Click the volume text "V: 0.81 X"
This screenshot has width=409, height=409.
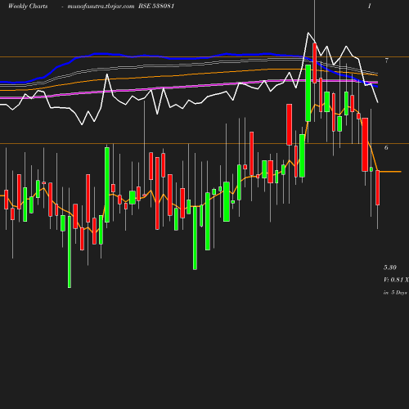coord(396,280)
